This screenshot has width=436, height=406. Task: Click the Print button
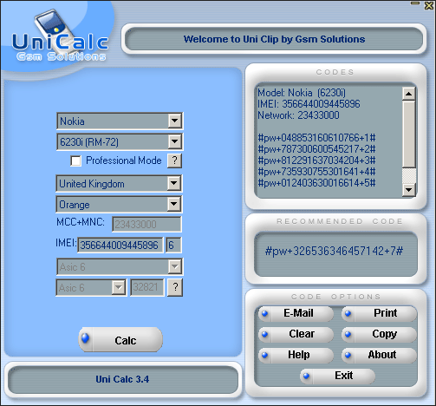(380, 313)
